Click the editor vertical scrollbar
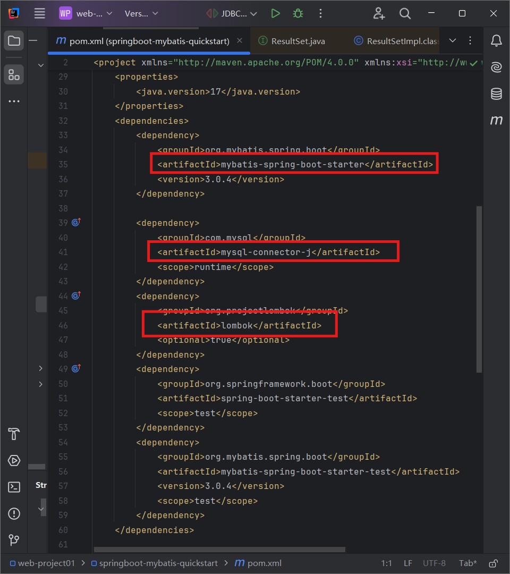 click(479, 289)
